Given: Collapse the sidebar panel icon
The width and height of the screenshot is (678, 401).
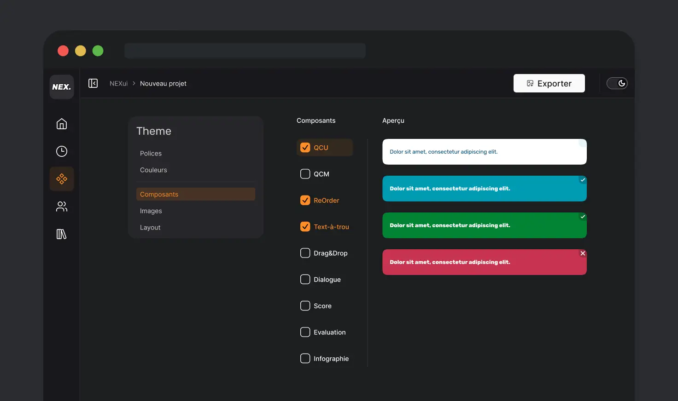Looking at the screenshot, I should pyautogui.click(x=93, y=83).
